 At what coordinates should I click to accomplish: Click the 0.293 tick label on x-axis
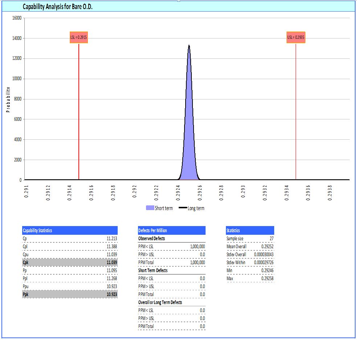[x=243, y=191]
